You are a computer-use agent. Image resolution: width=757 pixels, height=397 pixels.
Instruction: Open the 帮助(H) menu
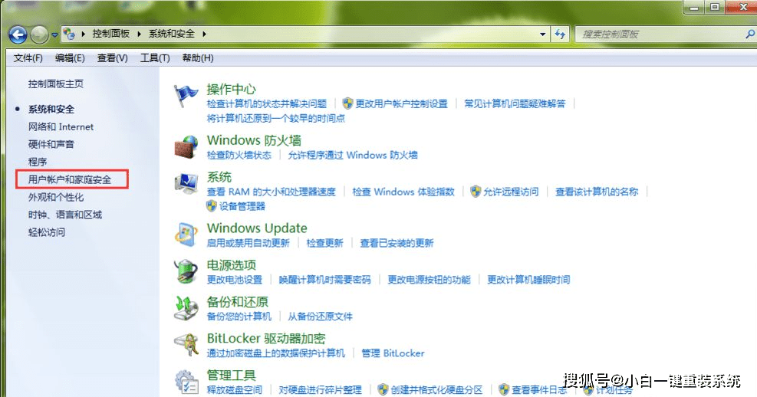[198, 58]
